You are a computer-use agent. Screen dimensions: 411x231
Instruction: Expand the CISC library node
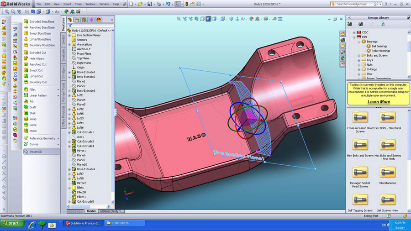[x=354, y=32]
